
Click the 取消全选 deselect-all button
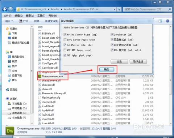[138, 61]
